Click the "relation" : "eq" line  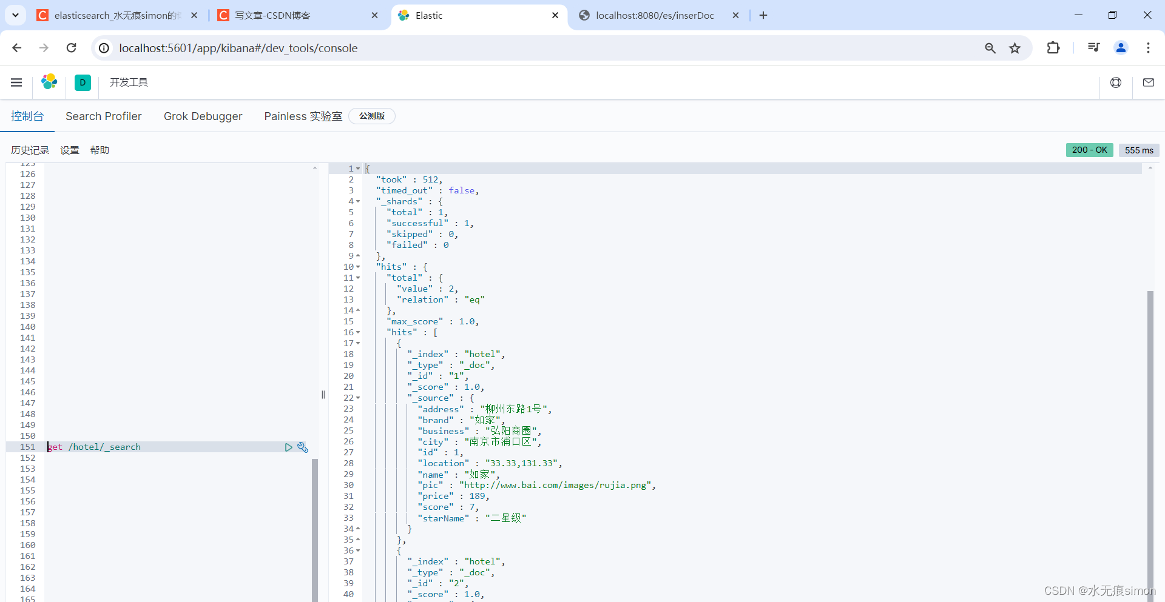(441, 299)
